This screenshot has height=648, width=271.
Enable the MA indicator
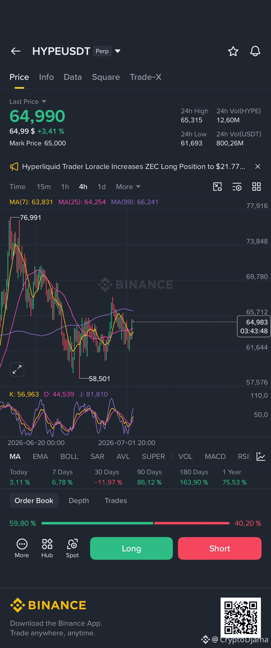click(15, 456)
